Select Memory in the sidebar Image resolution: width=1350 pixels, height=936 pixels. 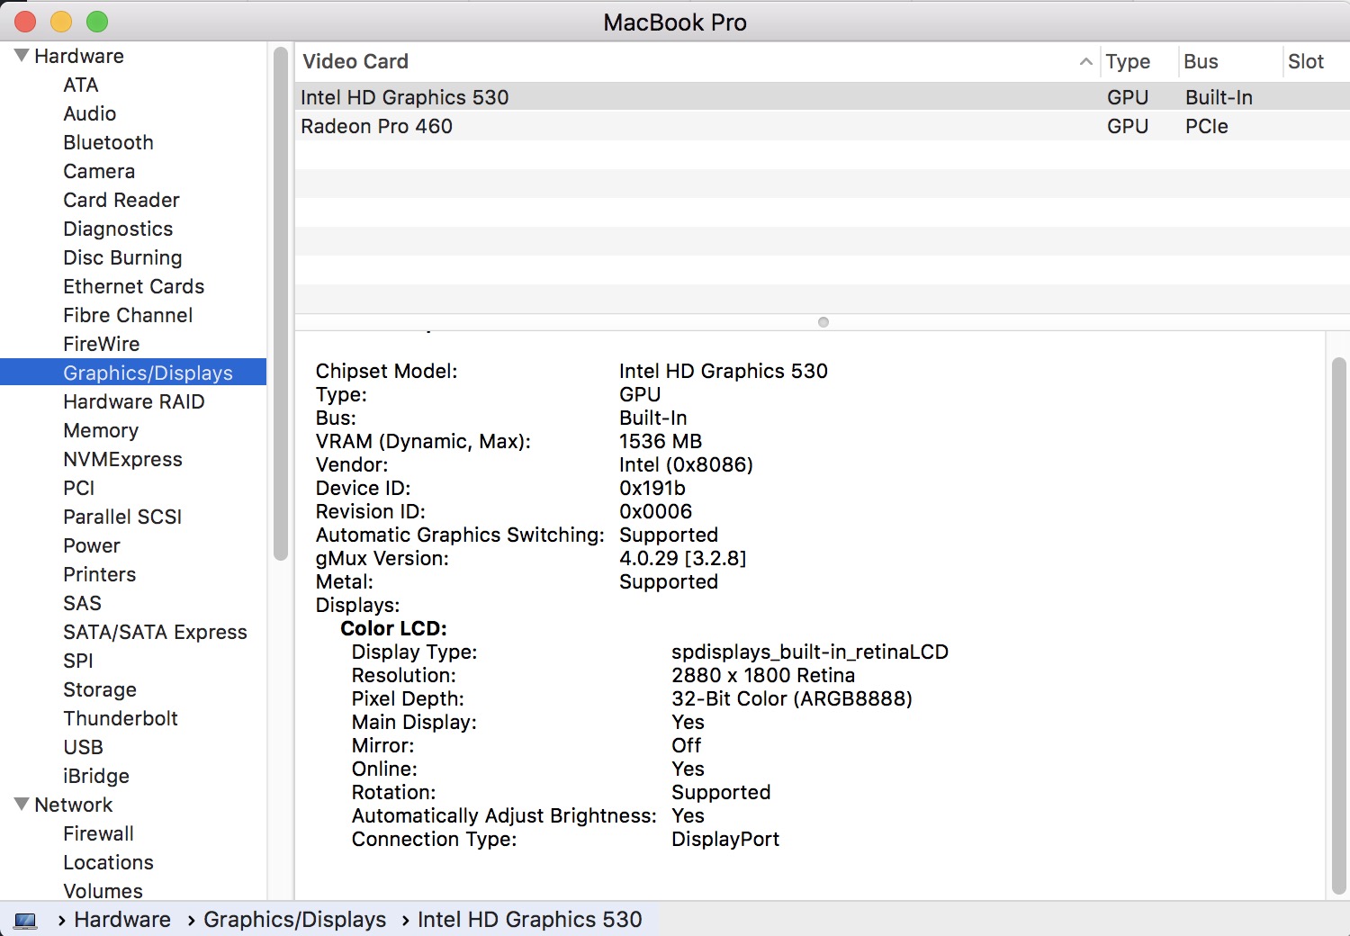tap(101, 430)
